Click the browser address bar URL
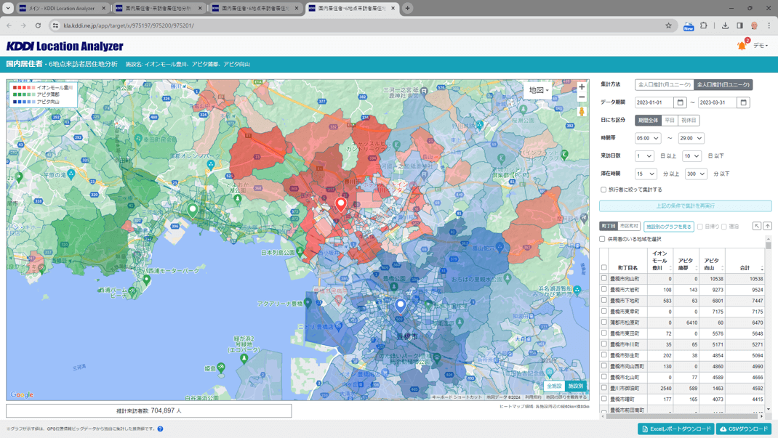 tap(129, 25)
